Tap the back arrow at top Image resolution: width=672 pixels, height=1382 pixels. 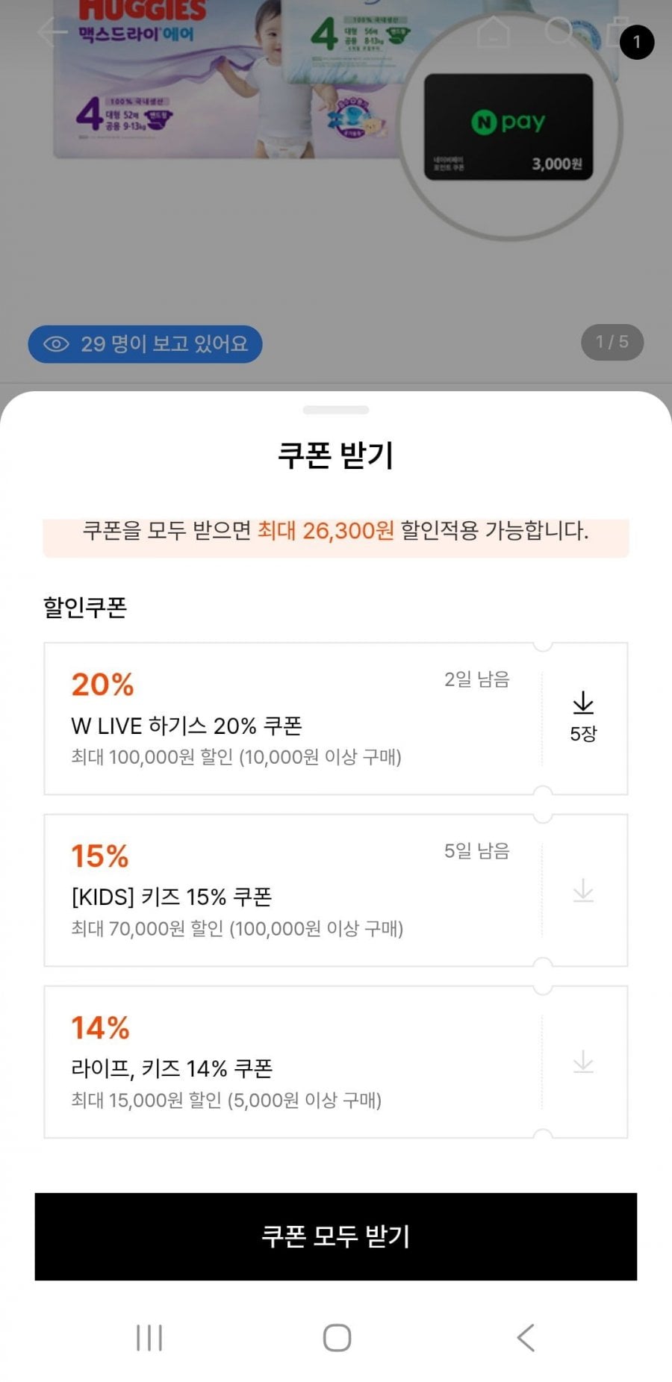pyautogui.click(x=52, y=32)
